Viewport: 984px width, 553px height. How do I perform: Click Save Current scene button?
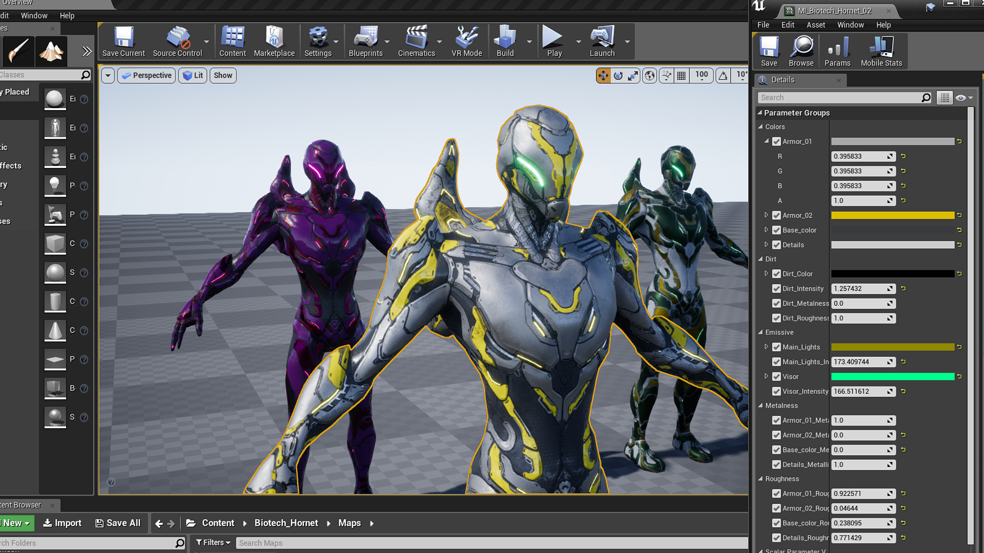(x=124, y=42)
